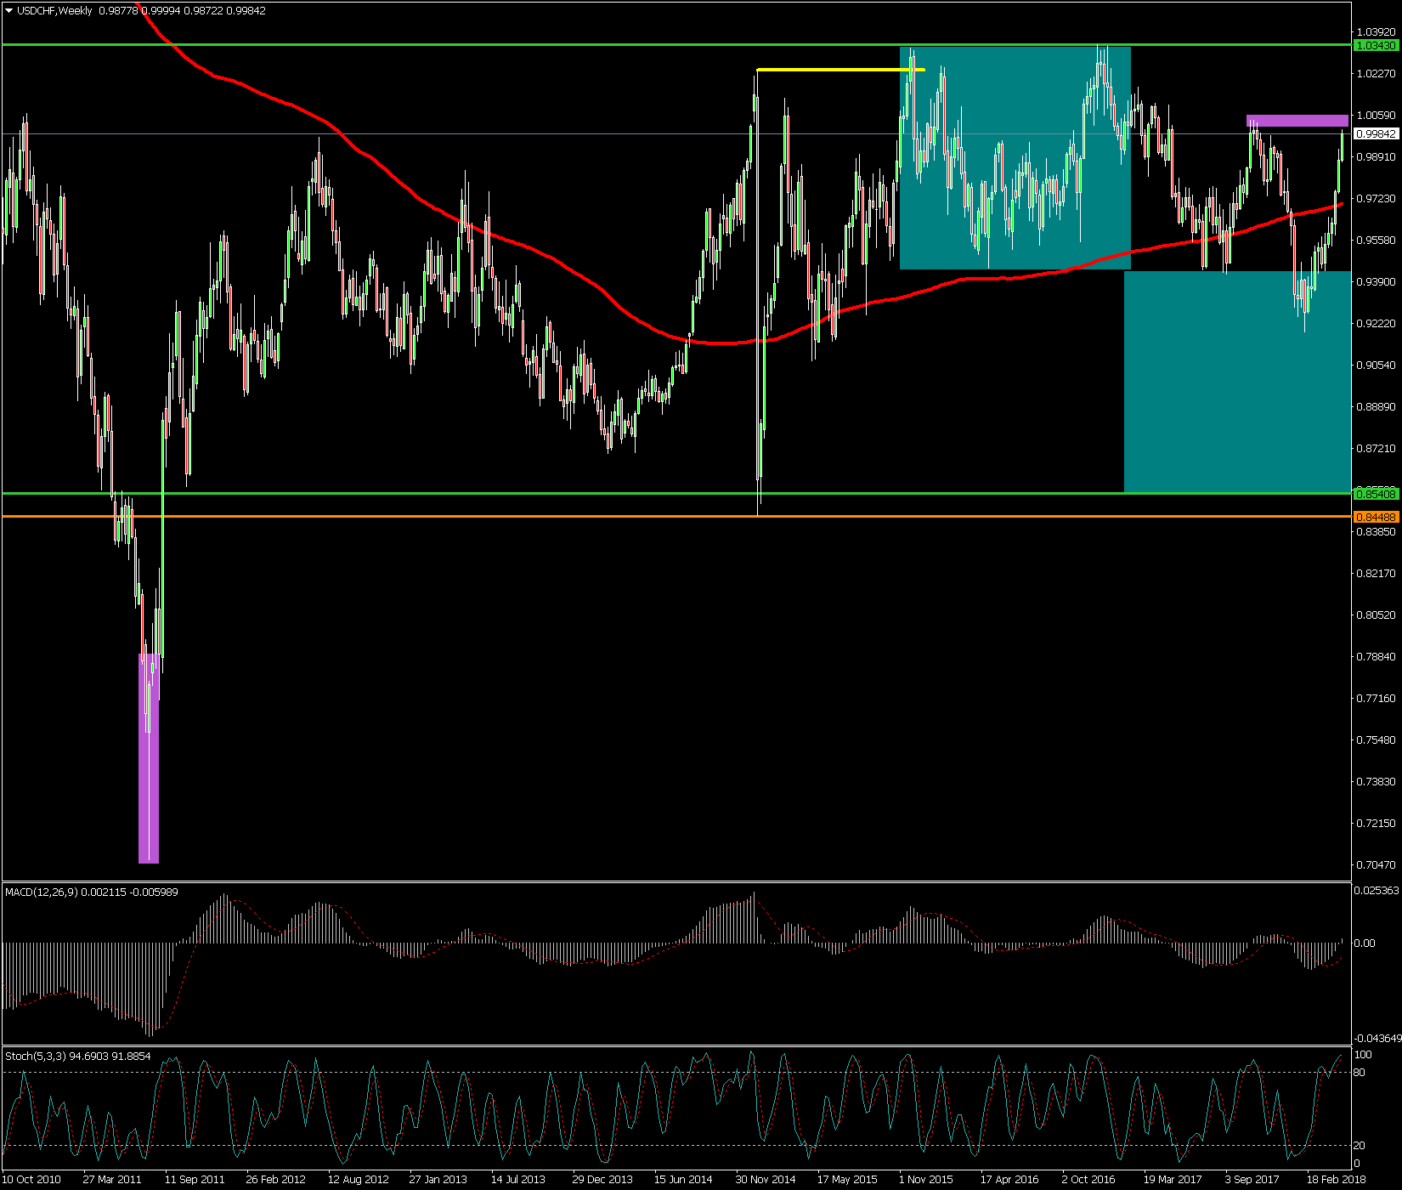The height and width of the screenshot is (1190, 1402).
Task: Click the MACD(12,26,9) indicator label
Action: 41,892
